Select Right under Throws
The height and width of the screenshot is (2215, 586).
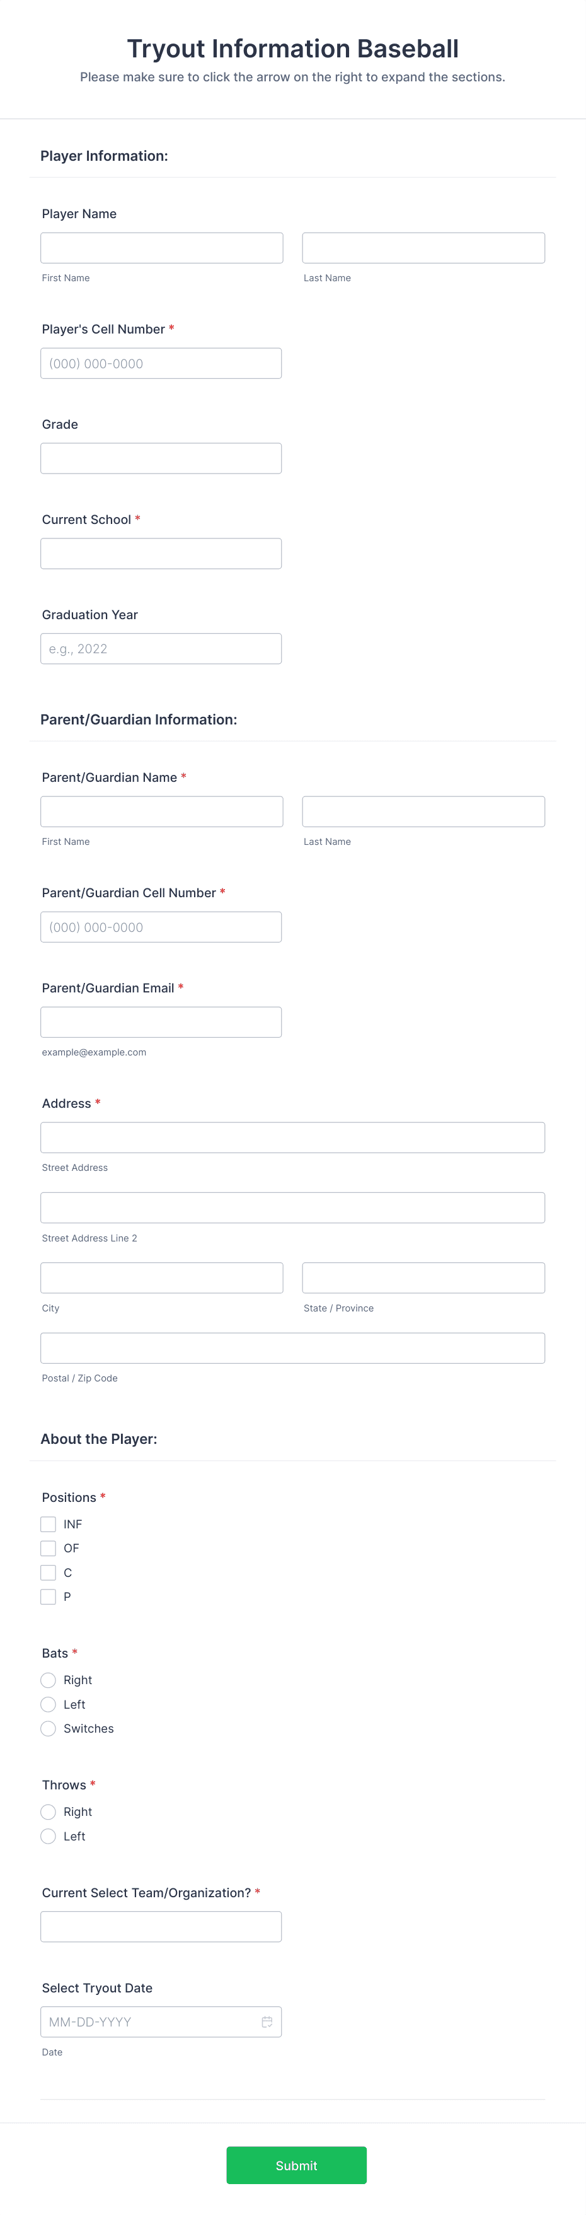[x=48, y=1811]
